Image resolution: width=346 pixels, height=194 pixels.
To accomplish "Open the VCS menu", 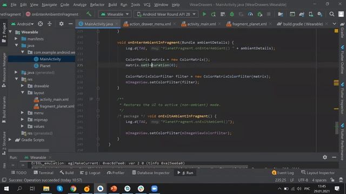I will click(x=147, y=5).
